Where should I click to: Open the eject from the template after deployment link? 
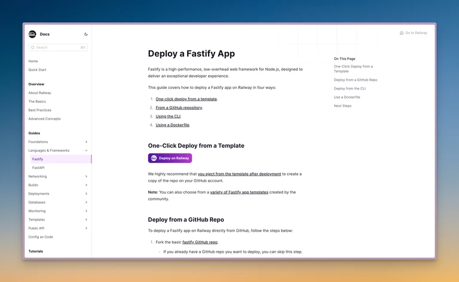tap(239, 174)
